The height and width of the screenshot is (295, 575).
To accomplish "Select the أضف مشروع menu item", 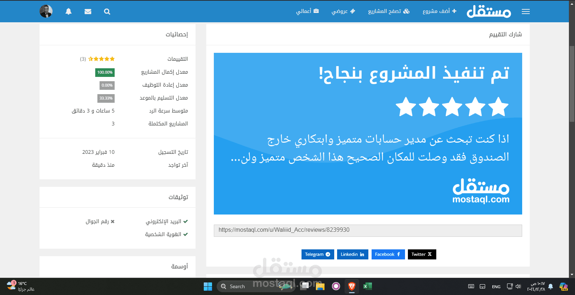I will (x=440, y=11).
